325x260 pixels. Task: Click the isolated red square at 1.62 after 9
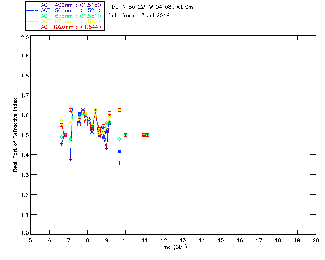click(x=120, y=110)
